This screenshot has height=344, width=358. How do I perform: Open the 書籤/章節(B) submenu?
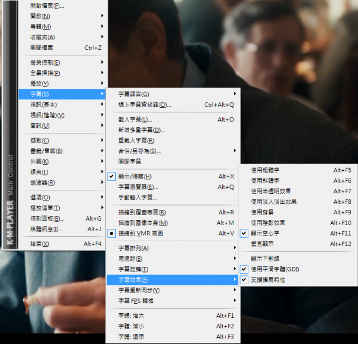[x=62, y=151]
